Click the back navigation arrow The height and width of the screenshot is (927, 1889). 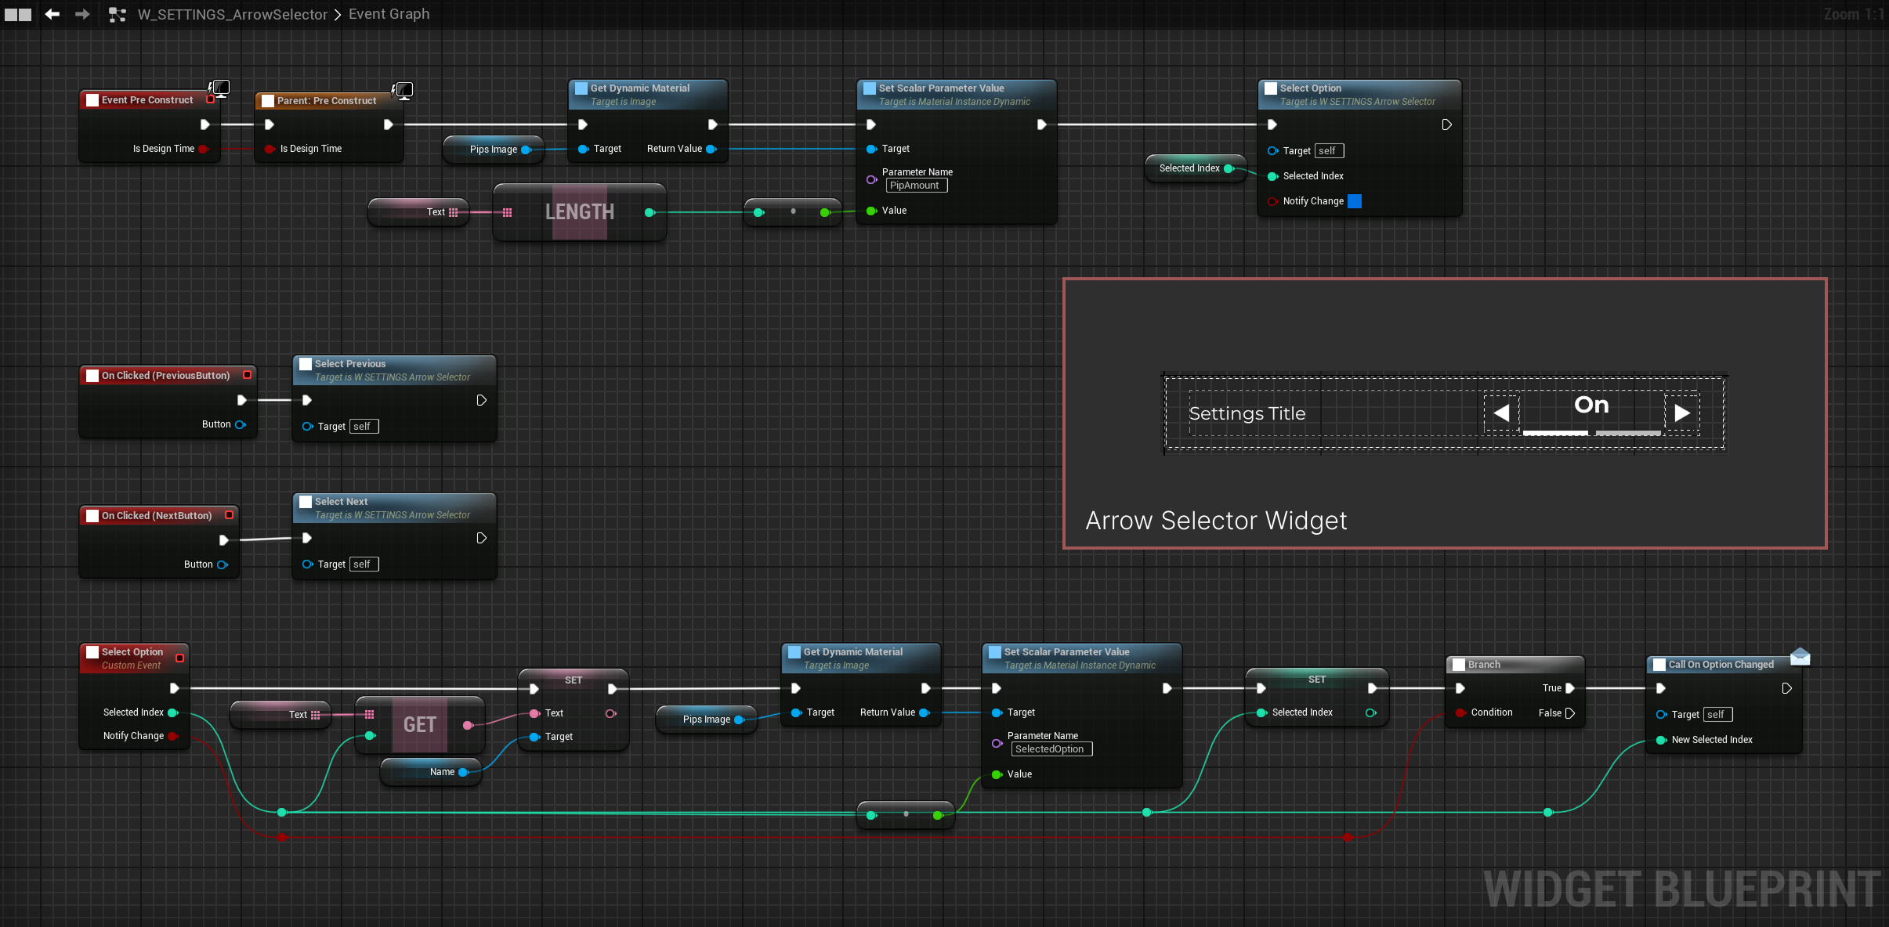pos(52,14)
